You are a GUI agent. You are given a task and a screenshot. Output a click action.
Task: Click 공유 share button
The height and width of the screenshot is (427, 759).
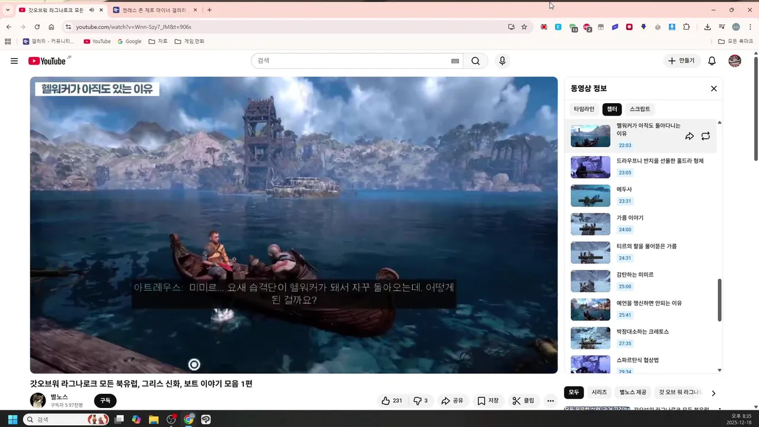tap(452, 401)
